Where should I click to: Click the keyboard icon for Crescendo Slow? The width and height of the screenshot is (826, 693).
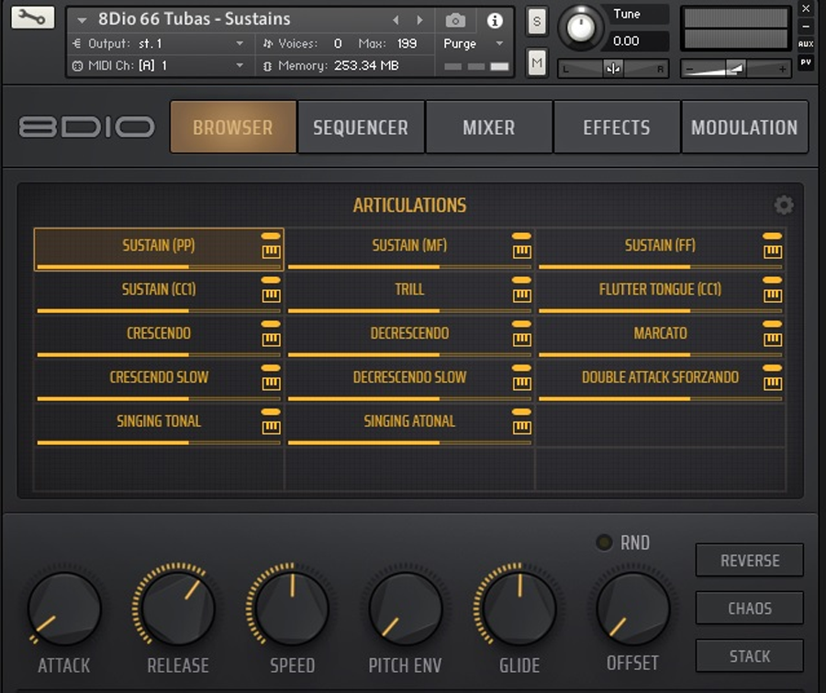coord(271,384)
